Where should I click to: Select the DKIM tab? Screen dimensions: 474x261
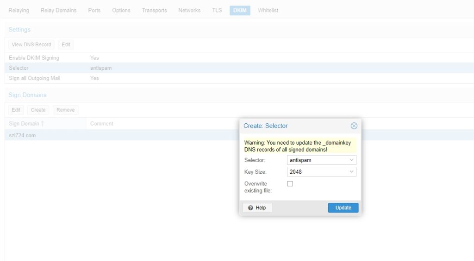click(240, 10)
